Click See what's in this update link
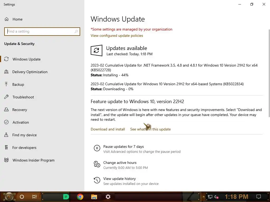The image size is (270, 202). pyautogui.click(x=150, y=129)
